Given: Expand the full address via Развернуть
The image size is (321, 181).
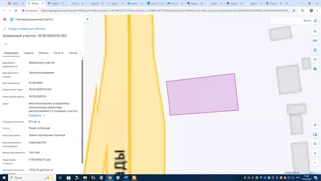Looking at the screenshot, I should click(37, 115).
